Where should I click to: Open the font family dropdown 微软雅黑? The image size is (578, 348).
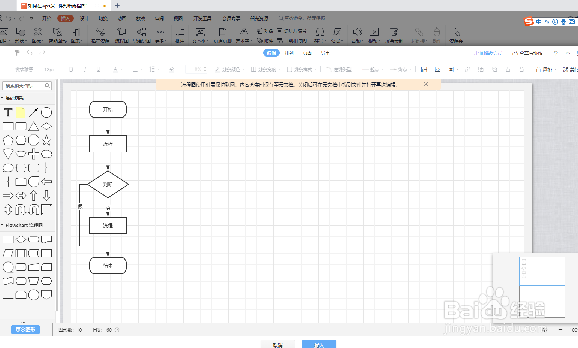pyautogui.click(x=27, y=69)
